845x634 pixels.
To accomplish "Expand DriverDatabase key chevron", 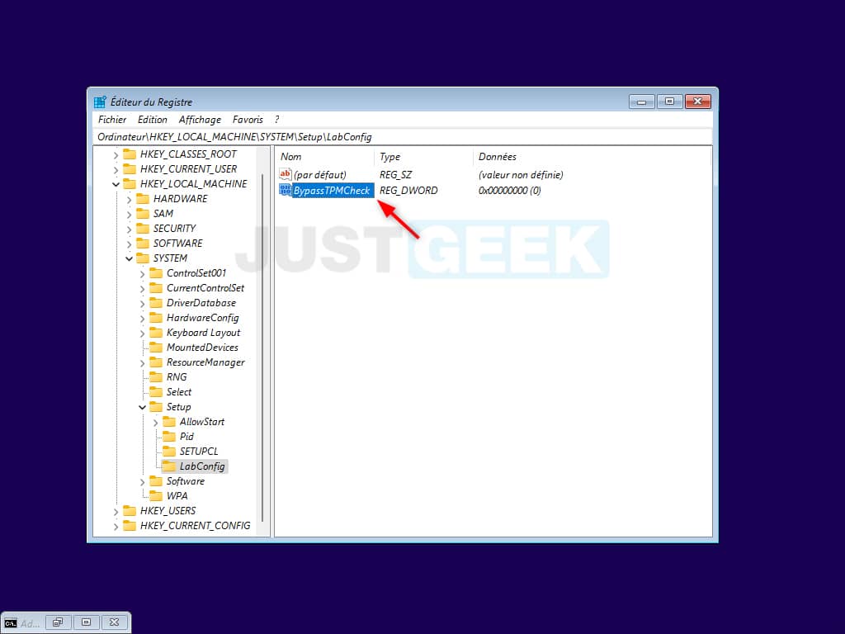I will (142, 304).
